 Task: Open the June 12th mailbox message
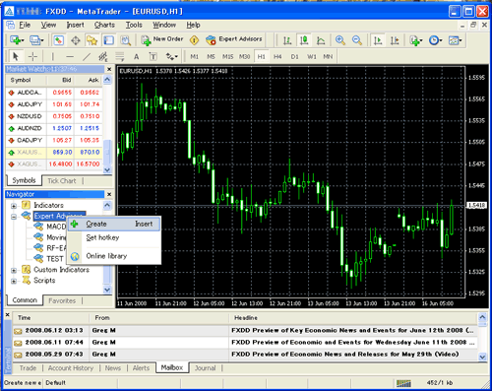245,330
